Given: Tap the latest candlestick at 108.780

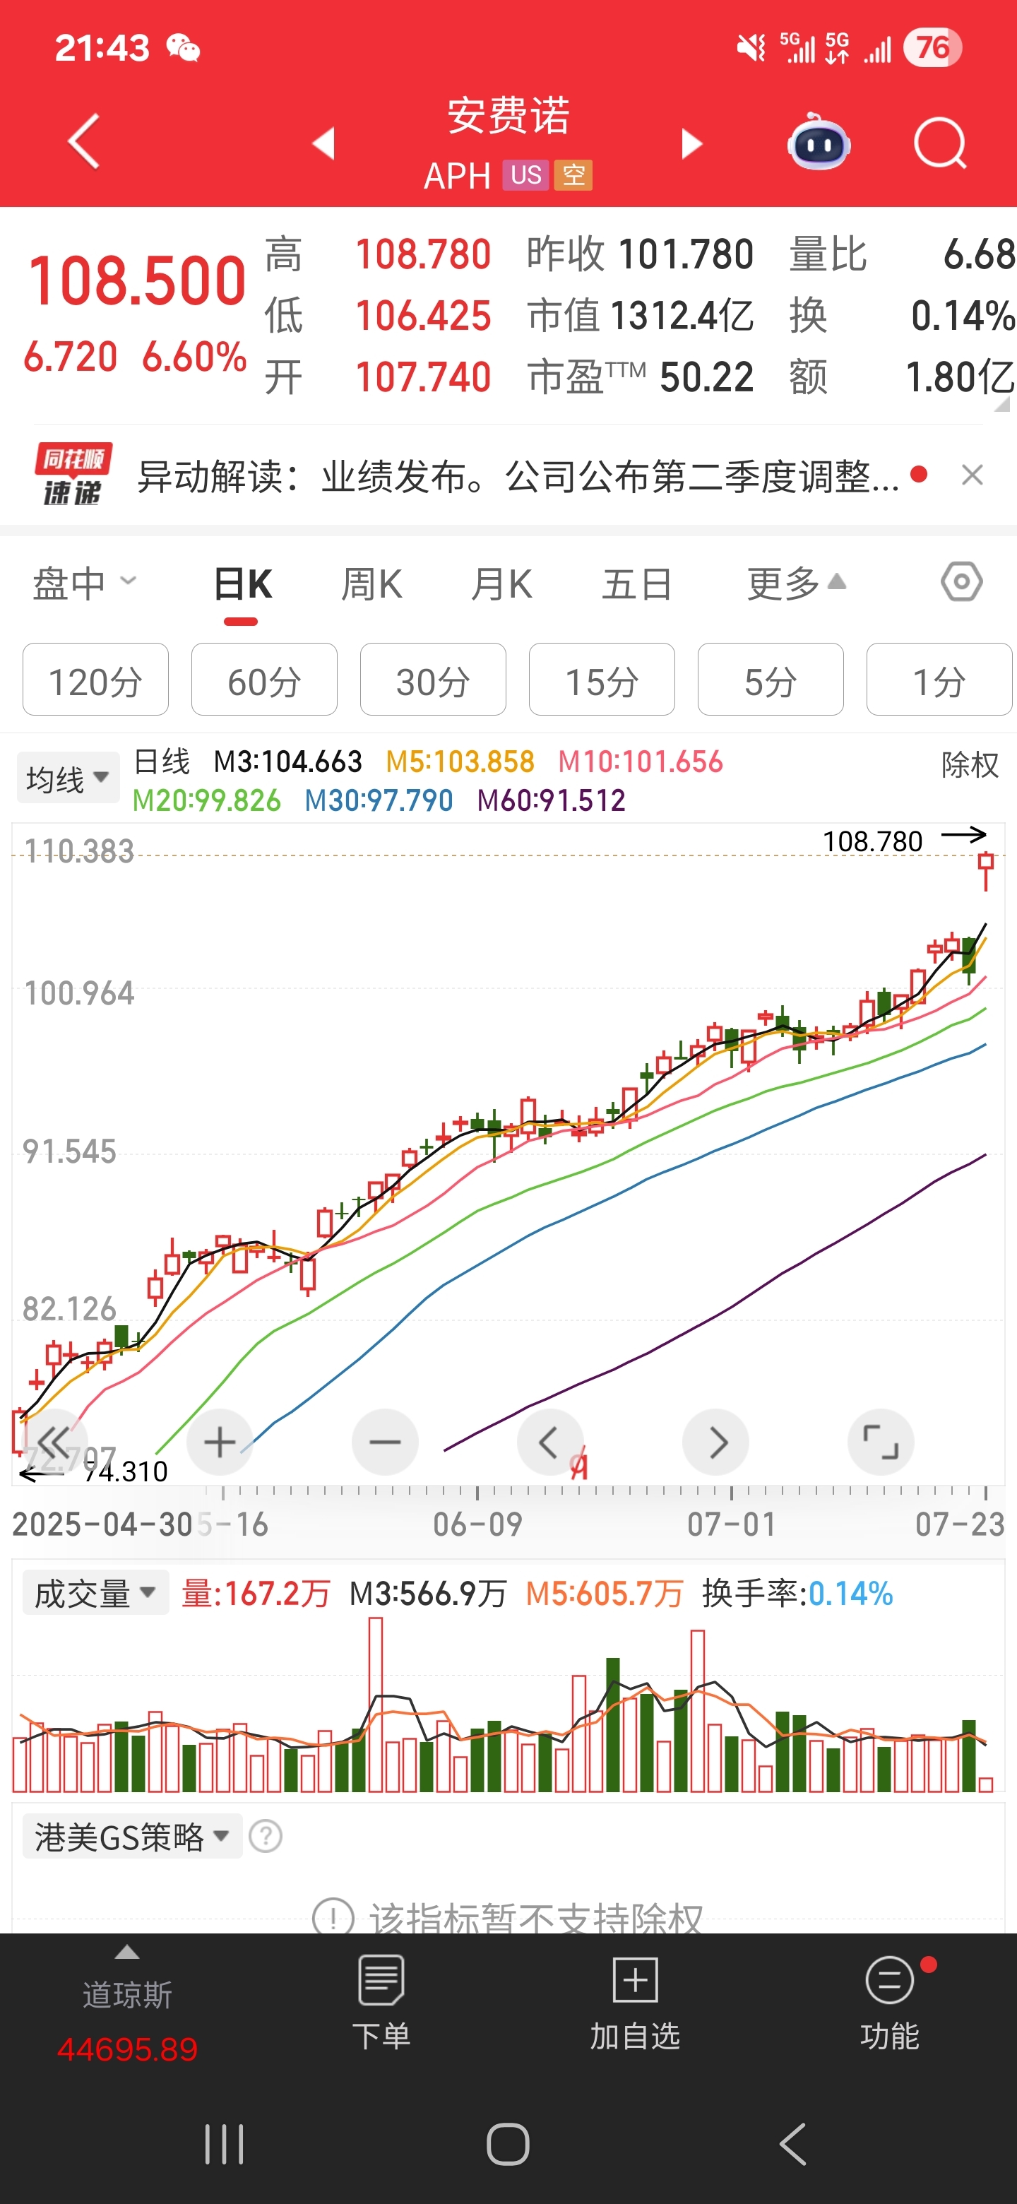Looking at the screenshot, I should pos(985,870).
